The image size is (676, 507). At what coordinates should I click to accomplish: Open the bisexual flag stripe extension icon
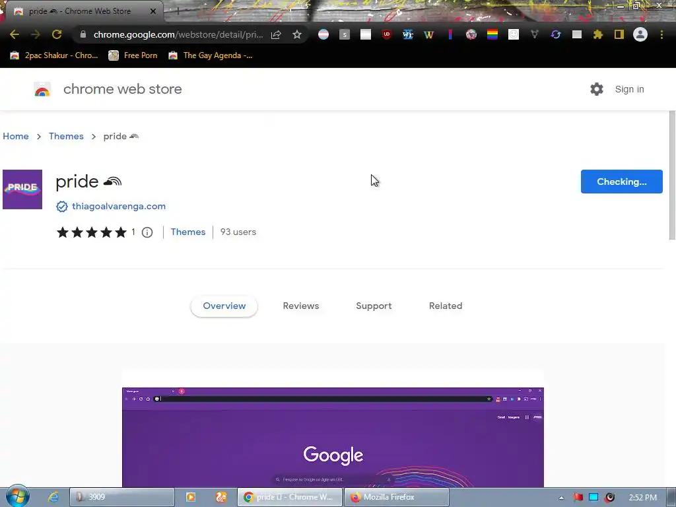450,34
